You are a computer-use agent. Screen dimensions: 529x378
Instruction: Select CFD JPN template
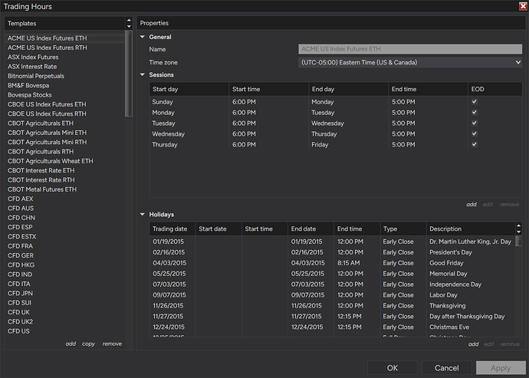65,294
